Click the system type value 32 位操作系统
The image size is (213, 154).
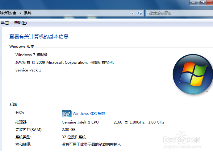pyautogui.click(x=74, y=137)
